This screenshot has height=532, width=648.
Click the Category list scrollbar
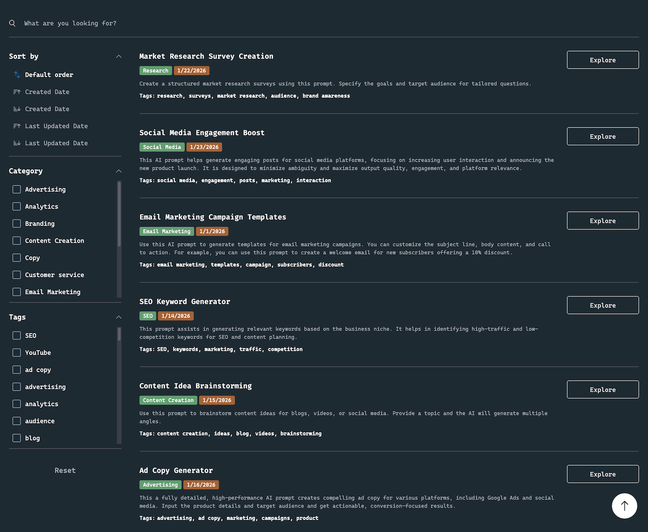(x=119, y=214)
